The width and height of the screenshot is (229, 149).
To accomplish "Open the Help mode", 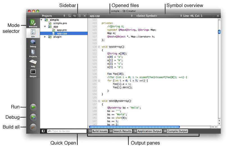I will [33, 63].
